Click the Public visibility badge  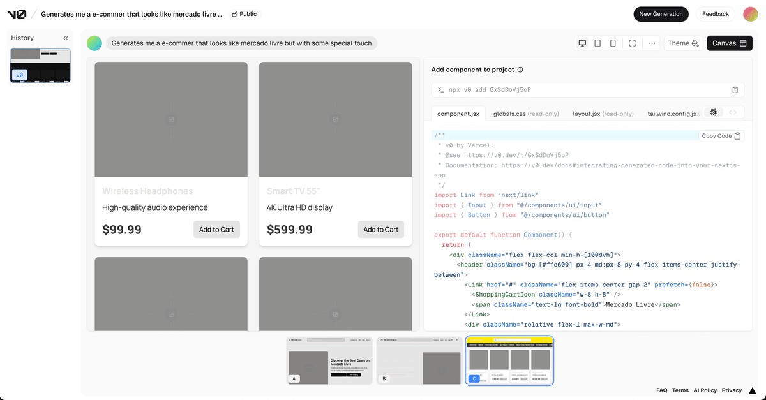pyautogui.click(x=244, y=14)
